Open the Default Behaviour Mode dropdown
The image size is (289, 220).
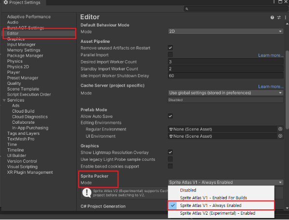(226, 31)
